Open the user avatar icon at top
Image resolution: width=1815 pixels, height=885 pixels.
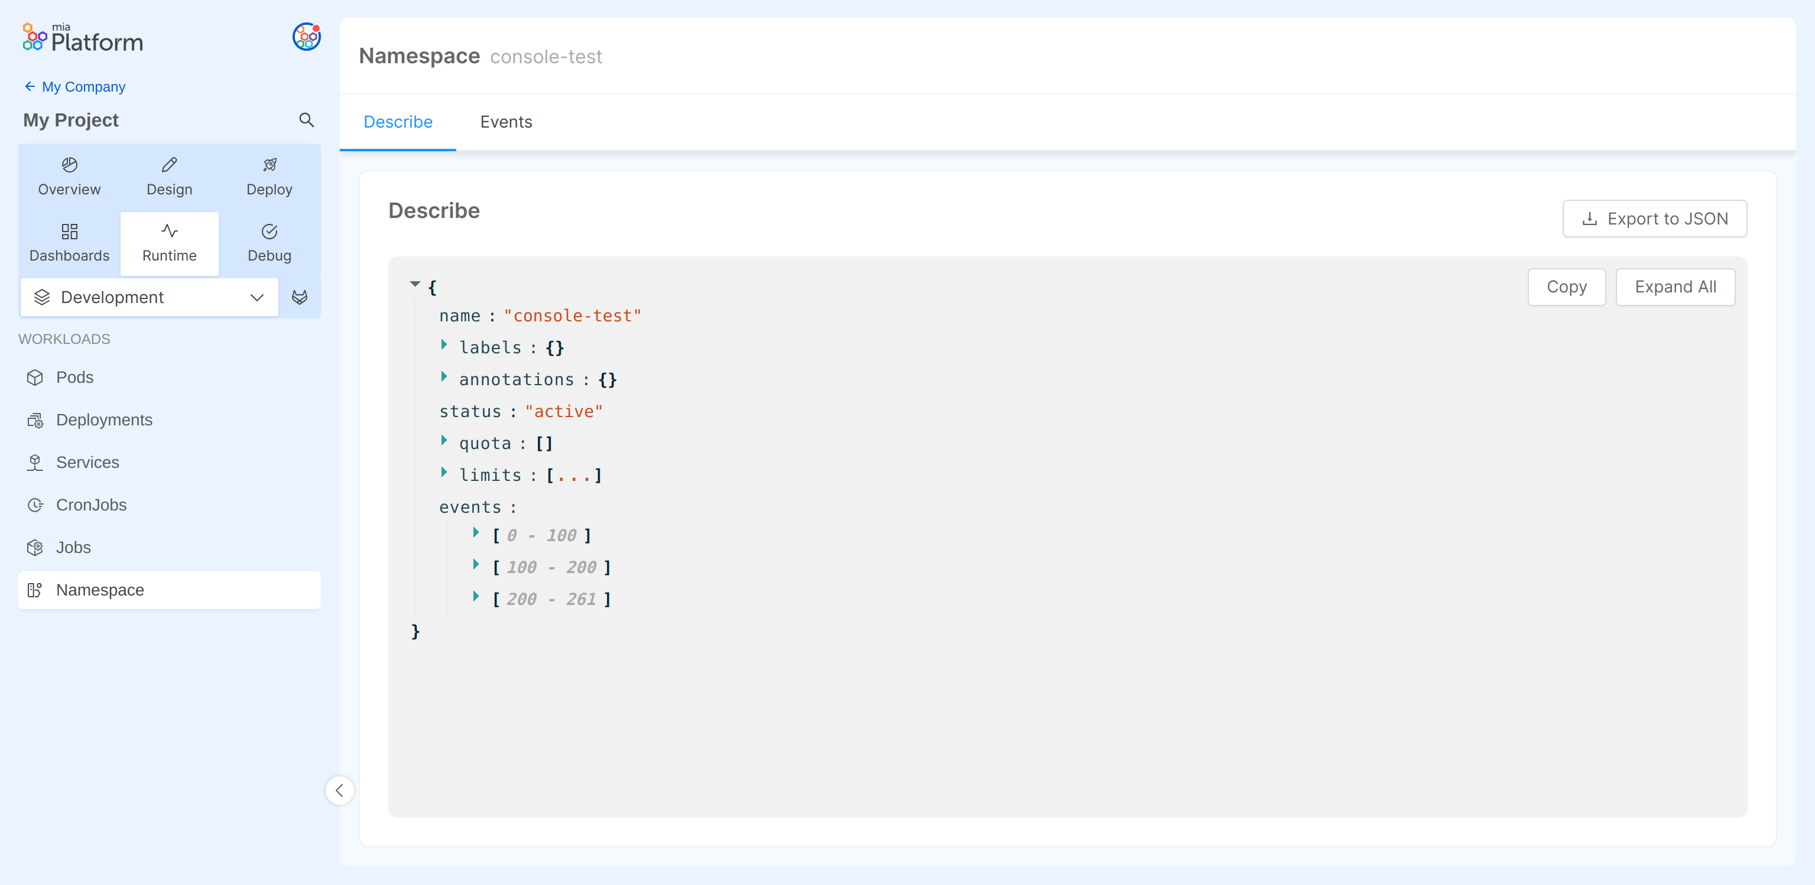click(307, 37)
